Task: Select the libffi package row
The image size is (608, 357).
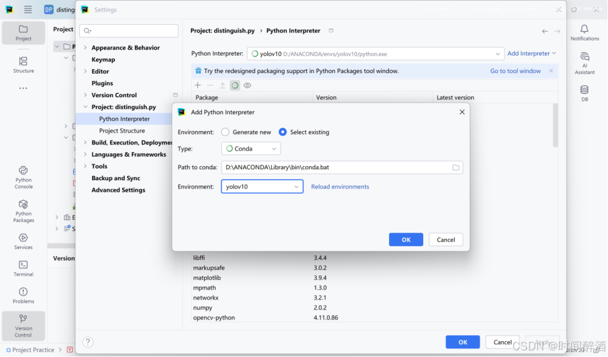Action: 374,258
